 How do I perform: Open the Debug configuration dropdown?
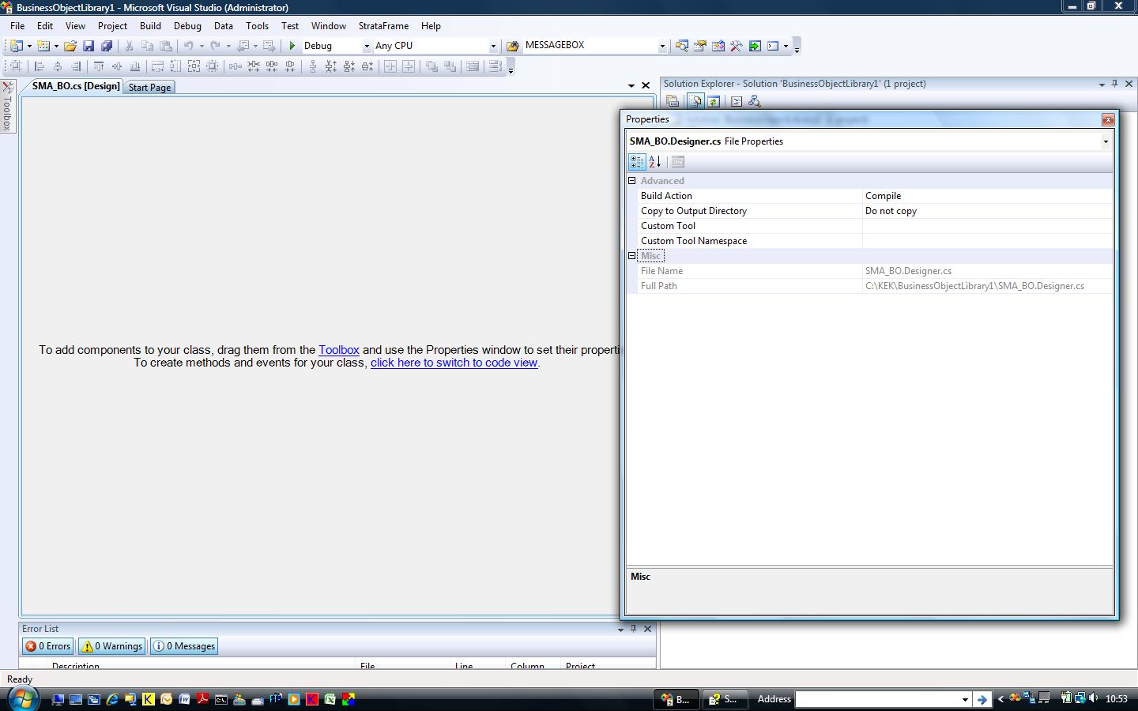[367, 46]
